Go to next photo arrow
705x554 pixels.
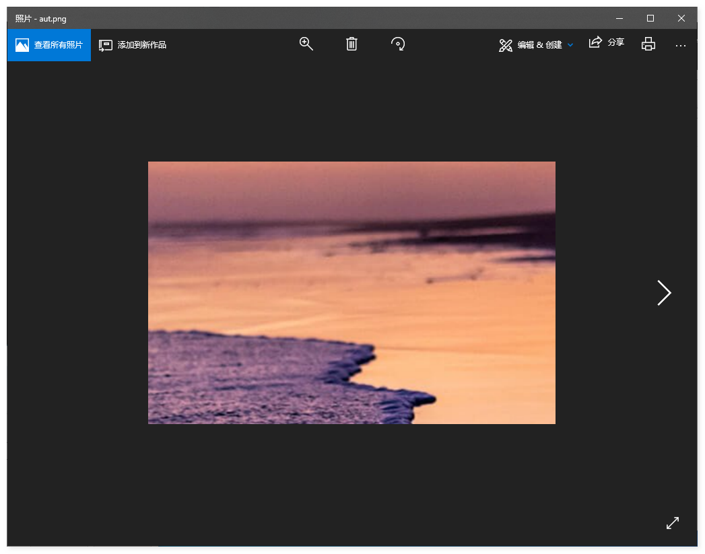click(664, 293)
